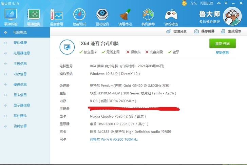This screenshot has height=165, width=247.
Task: Click the 蓝牙 checkmark label
Action: pos(174,52)
